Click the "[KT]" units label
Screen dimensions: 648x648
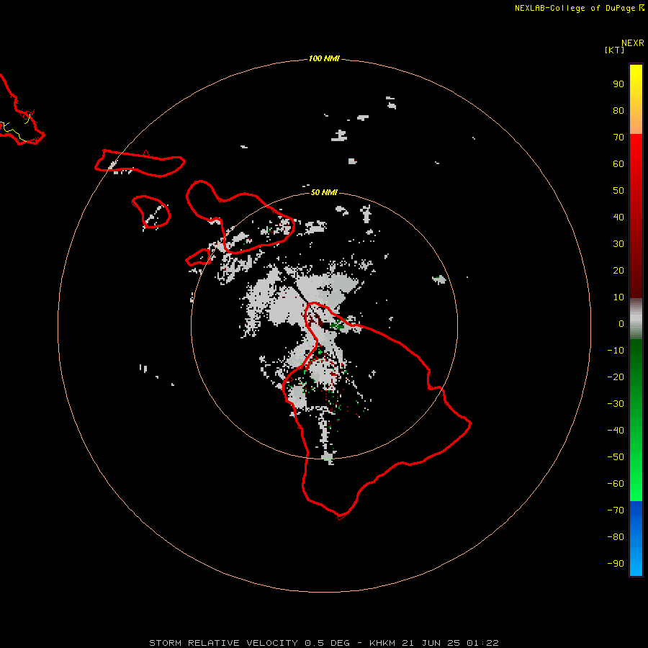[614, 50]
